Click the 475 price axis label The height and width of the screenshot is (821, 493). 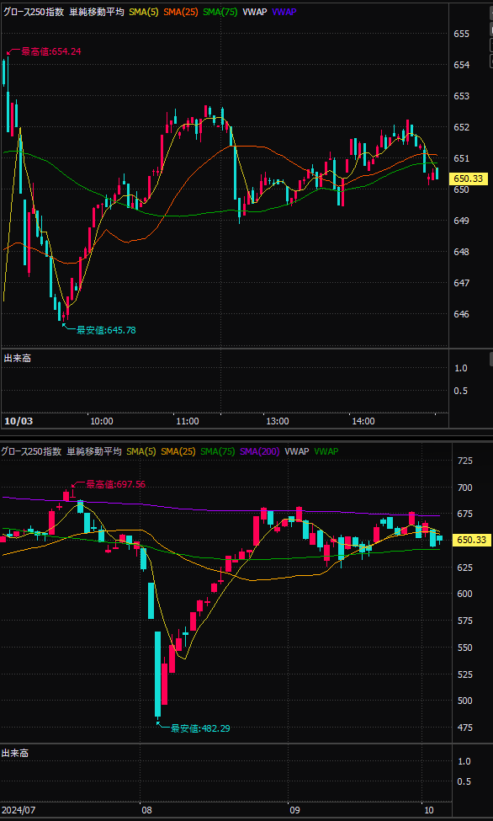click(x=464, y=728)
